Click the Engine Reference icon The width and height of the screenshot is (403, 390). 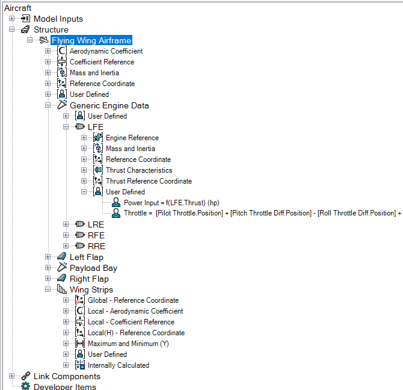point(98,138)
